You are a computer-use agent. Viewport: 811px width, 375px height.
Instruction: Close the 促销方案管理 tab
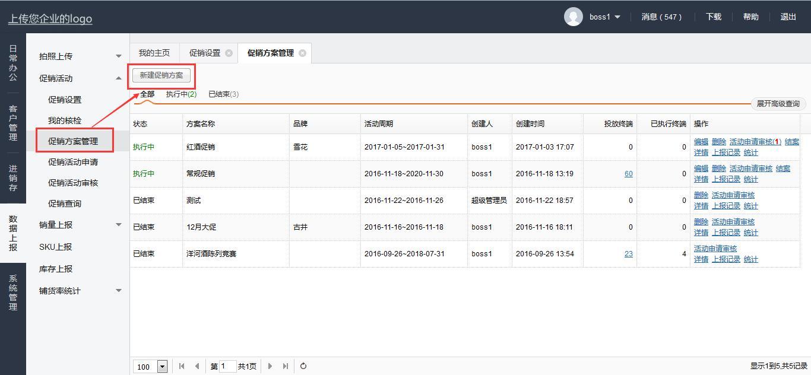coord(302,53)
